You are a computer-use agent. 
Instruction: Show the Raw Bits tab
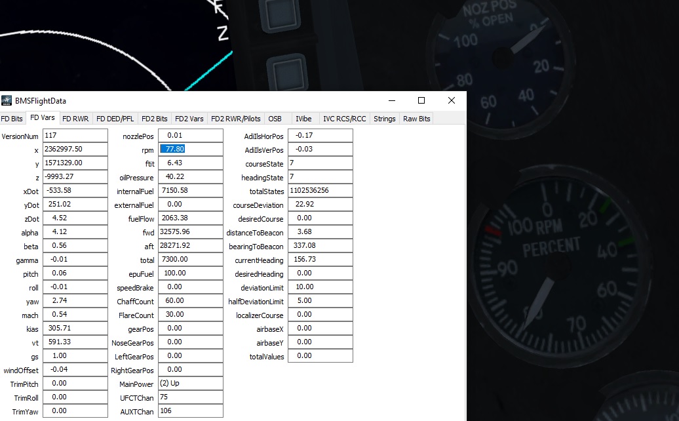(417, 119)
